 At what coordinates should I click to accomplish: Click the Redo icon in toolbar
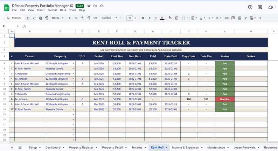tap(34, 18)
